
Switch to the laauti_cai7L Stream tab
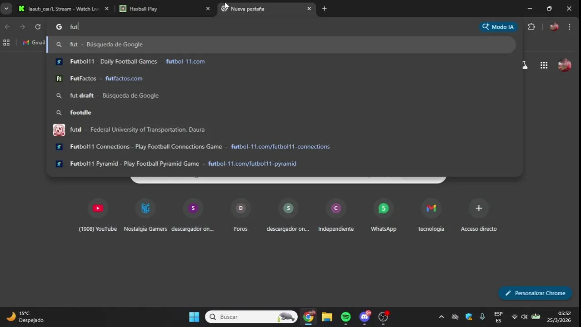[62, 9]
